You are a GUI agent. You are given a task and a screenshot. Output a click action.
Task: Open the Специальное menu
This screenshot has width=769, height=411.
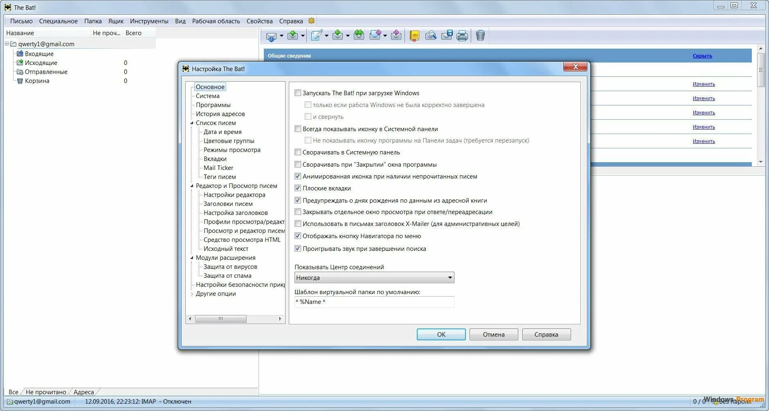58,21
